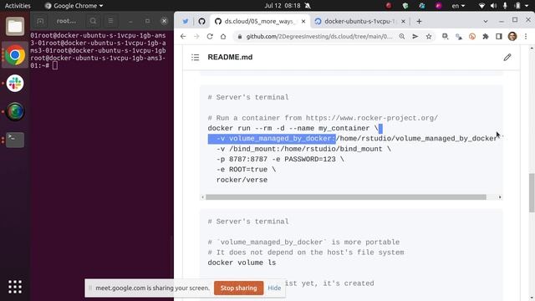
Task: Open the Chrome extensions puzzle icon
Action: 486,37
